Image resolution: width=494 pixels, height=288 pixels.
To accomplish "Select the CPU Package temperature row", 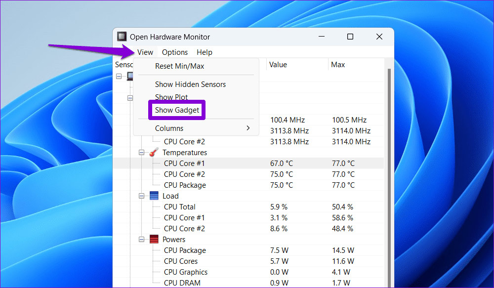I will click(185, 185).
